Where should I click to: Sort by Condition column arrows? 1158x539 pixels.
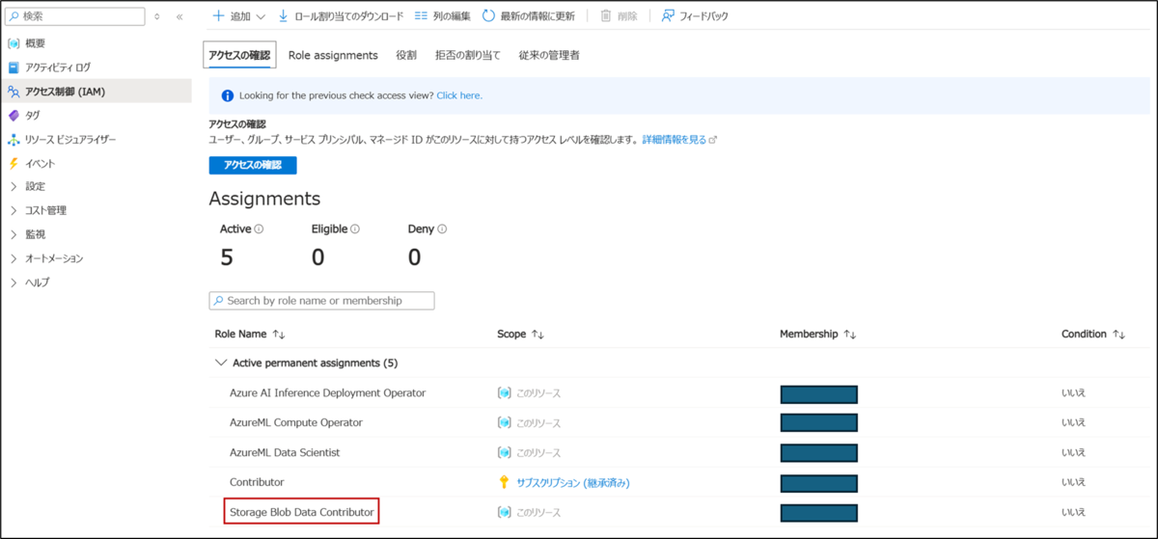coord(1119,335)
